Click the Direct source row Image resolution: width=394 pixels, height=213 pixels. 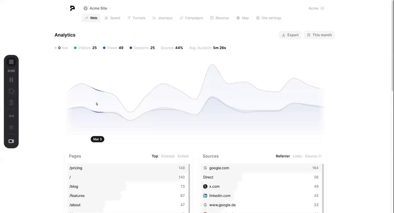pyautogui.click(x=261, y=177)
